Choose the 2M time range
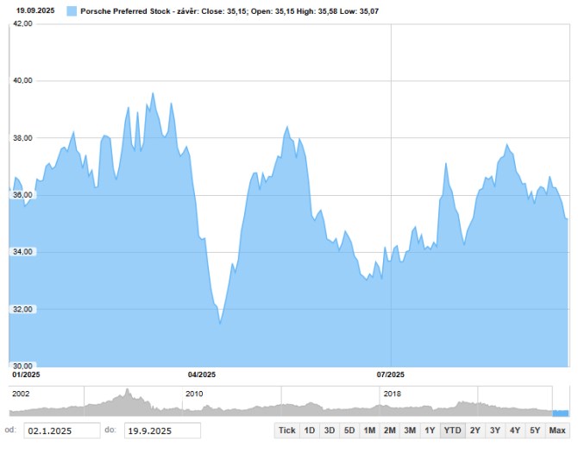Viewport: 578px width, 454px height. [x=389, y=431]
